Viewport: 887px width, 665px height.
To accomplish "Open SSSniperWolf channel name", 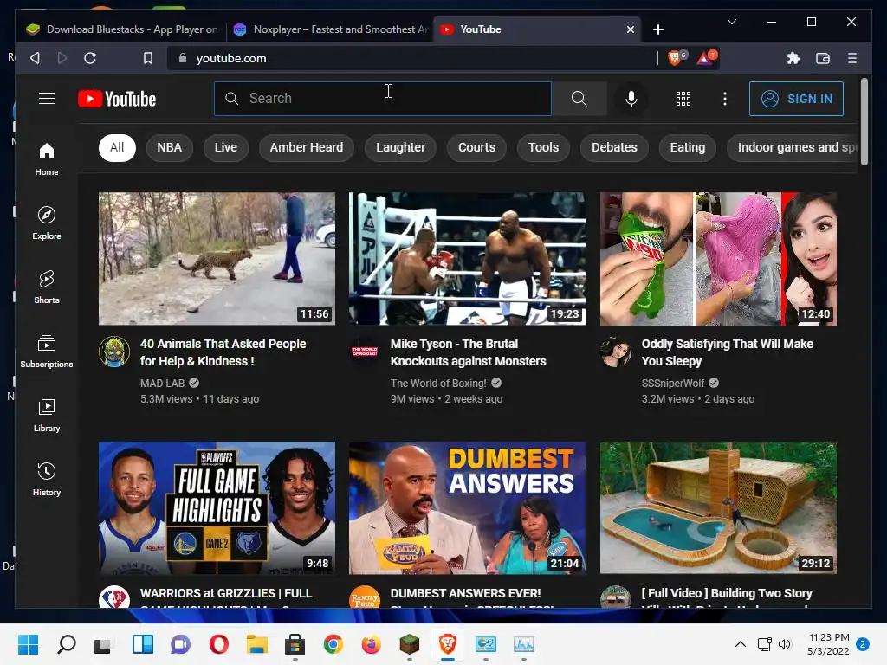I will (672, 384).
